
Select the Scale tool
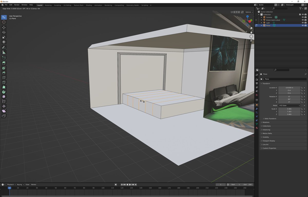[4, 37]
